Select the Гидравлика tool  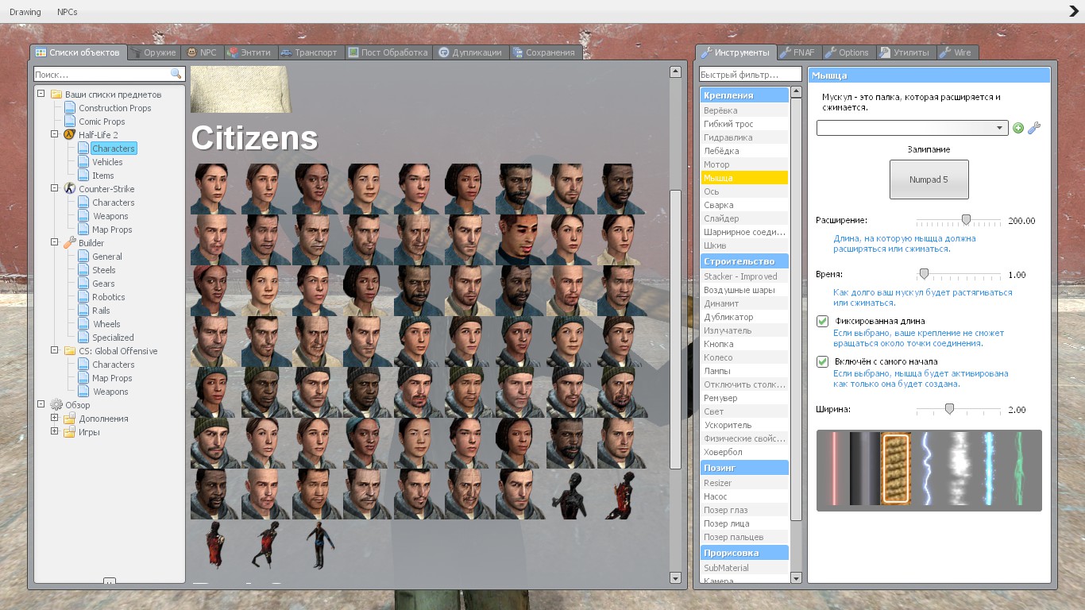click(744, 137)
